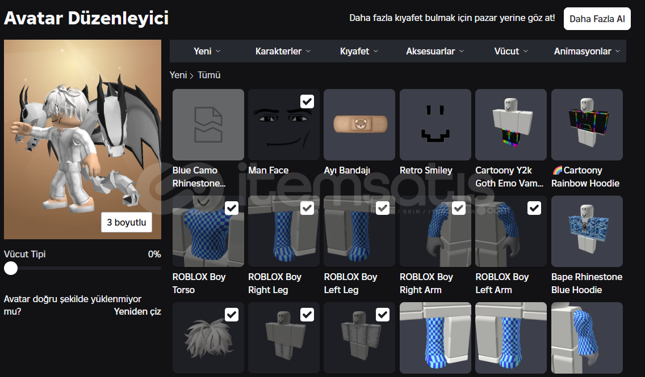
Task: Expand the Aksesuarlar dropdown arrow
Action: pyautogui.click(x=462, y=52)
